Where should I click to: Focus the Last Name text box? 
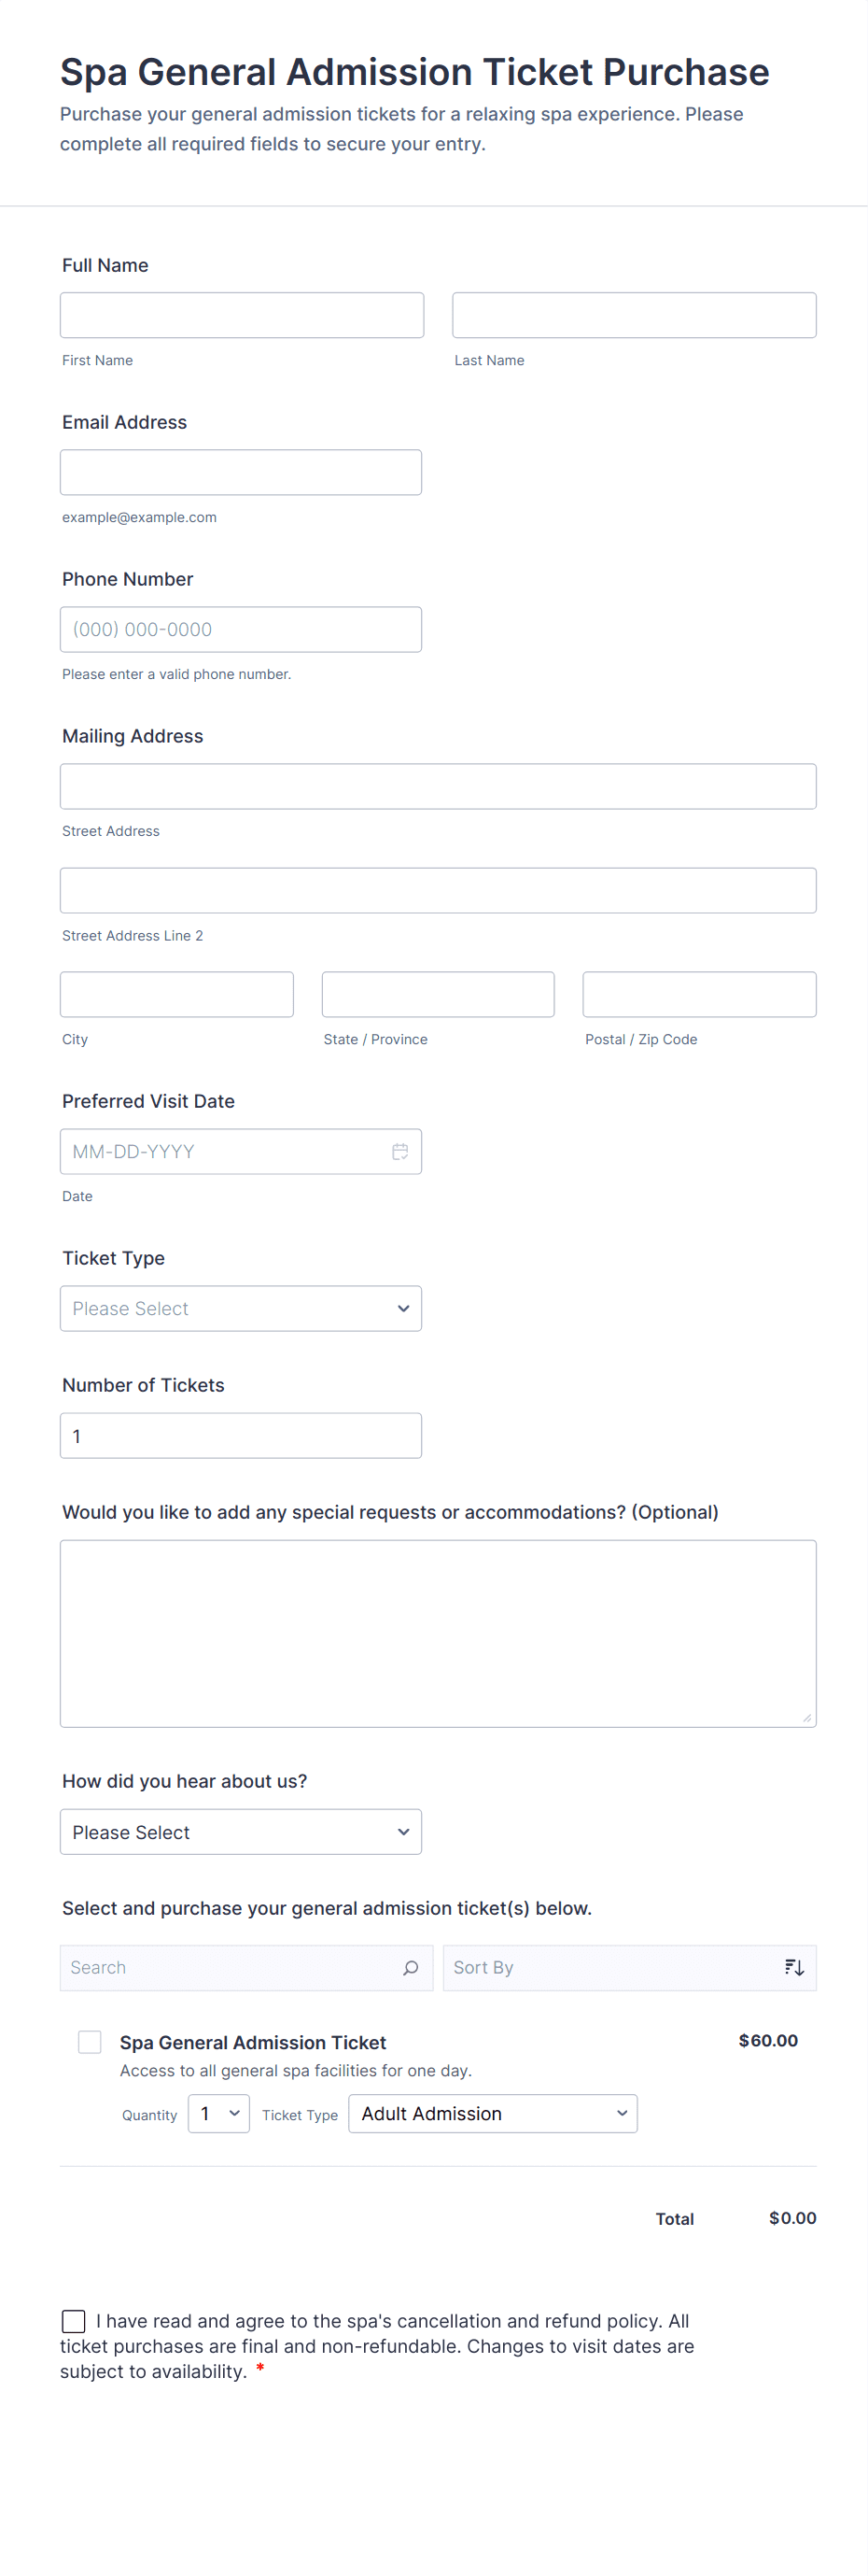click(x=634, y=315)
